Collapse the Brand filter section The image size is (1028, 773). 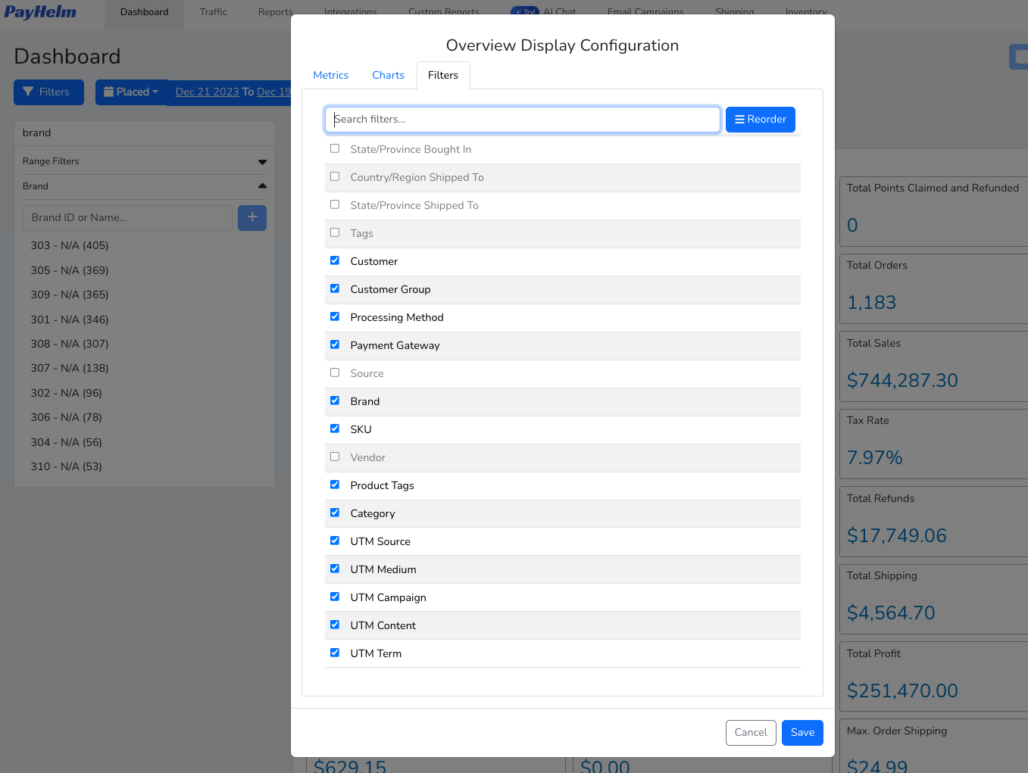coord(145,186)
